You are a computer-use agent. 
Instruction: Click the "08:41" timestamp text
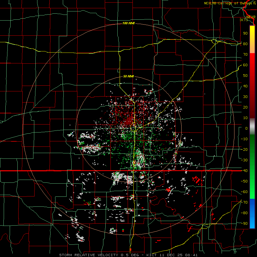tap(191, 255)
